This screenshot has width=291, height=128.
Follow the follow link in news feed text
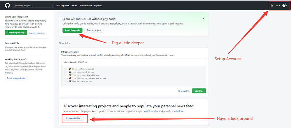[180, 111]
